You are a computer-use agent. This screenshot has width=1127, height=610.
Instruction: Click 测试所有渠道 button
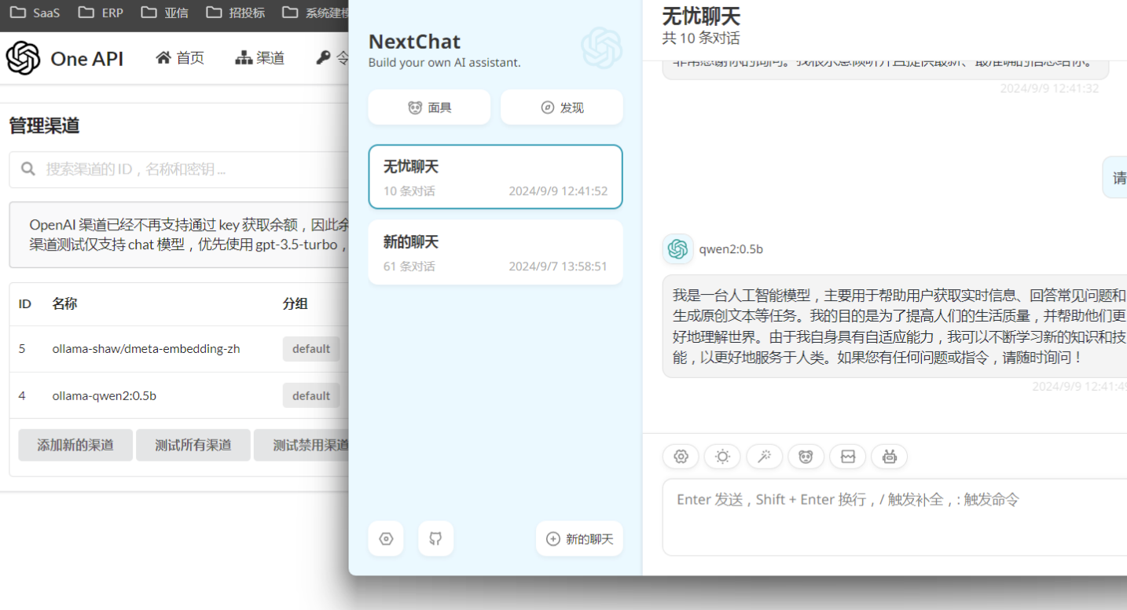click(x=193, y=445)
